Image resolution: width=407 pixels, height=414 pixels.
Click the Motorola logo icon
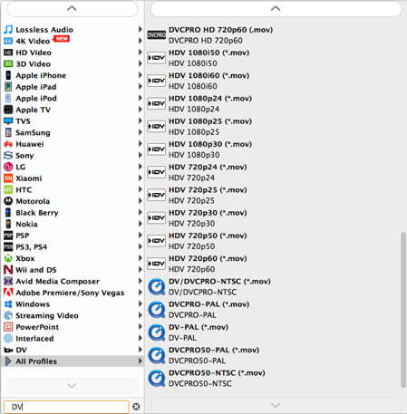click(8, 201)
